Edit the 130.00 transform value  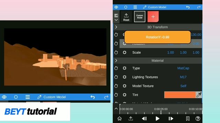click(196, 35)
